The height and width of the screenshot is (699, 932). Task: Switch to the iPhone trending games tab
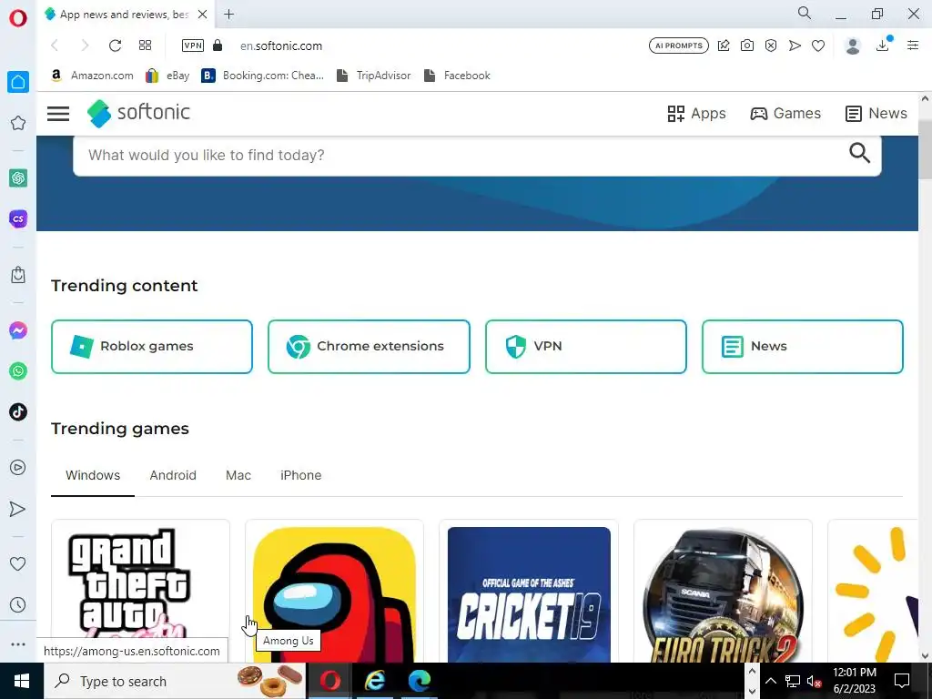[x=300, y=475]
